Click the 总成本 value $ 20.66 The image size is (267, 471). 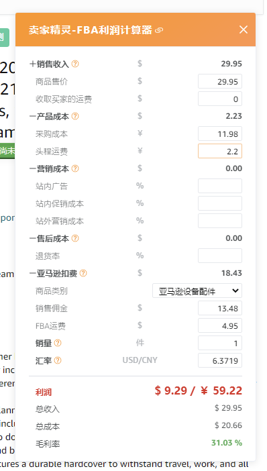click(228, 425)
